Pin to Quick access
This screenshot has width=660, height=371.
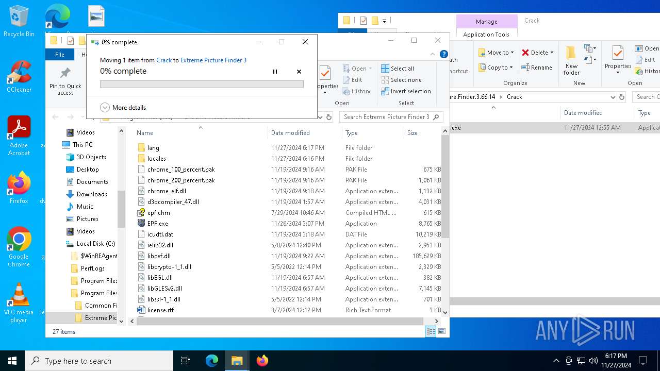tap(65, 81)
